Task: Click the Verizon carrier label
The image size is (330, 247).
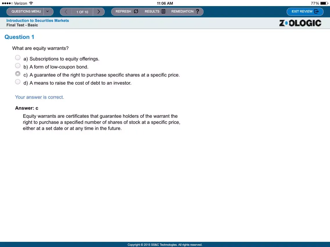Action: pos(21,3)
